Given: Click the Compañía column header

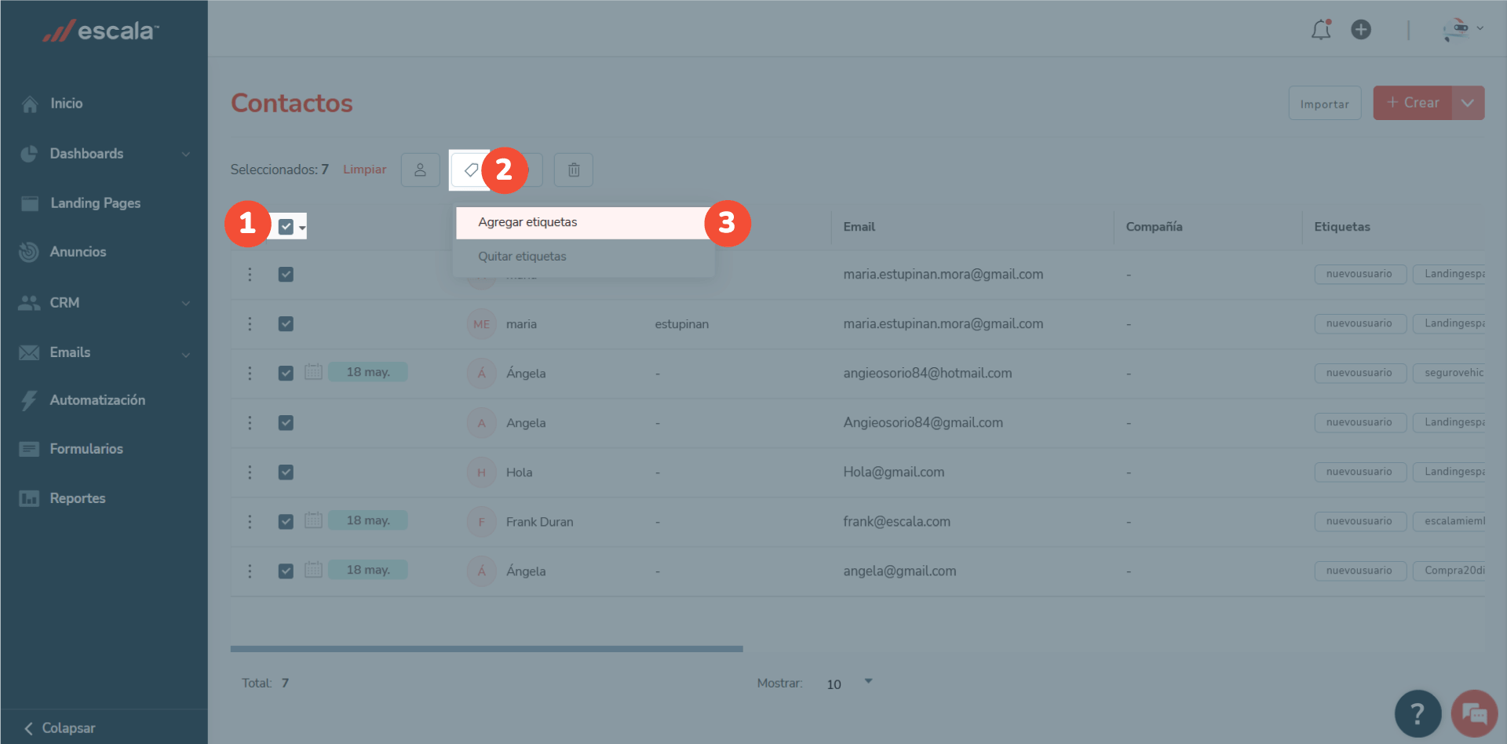Looking at the screenshot, I should point(1155,227).
